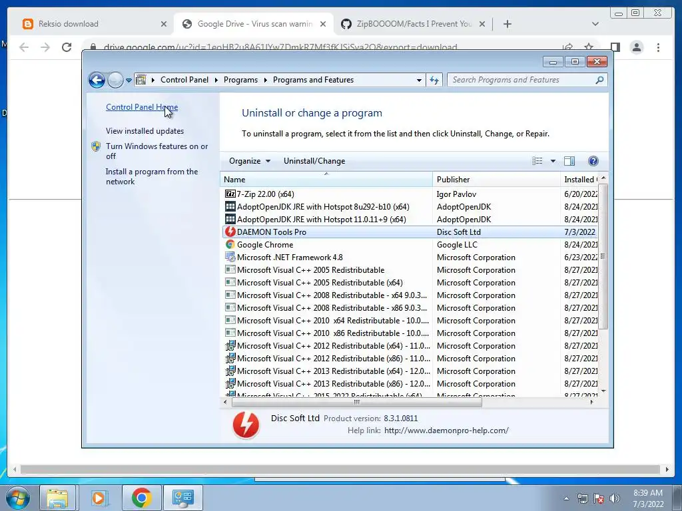The width and height of the screenshot is (682, 511).
Task: Click the vertical scrollbar up arrow
Action: tap(603, 178)
